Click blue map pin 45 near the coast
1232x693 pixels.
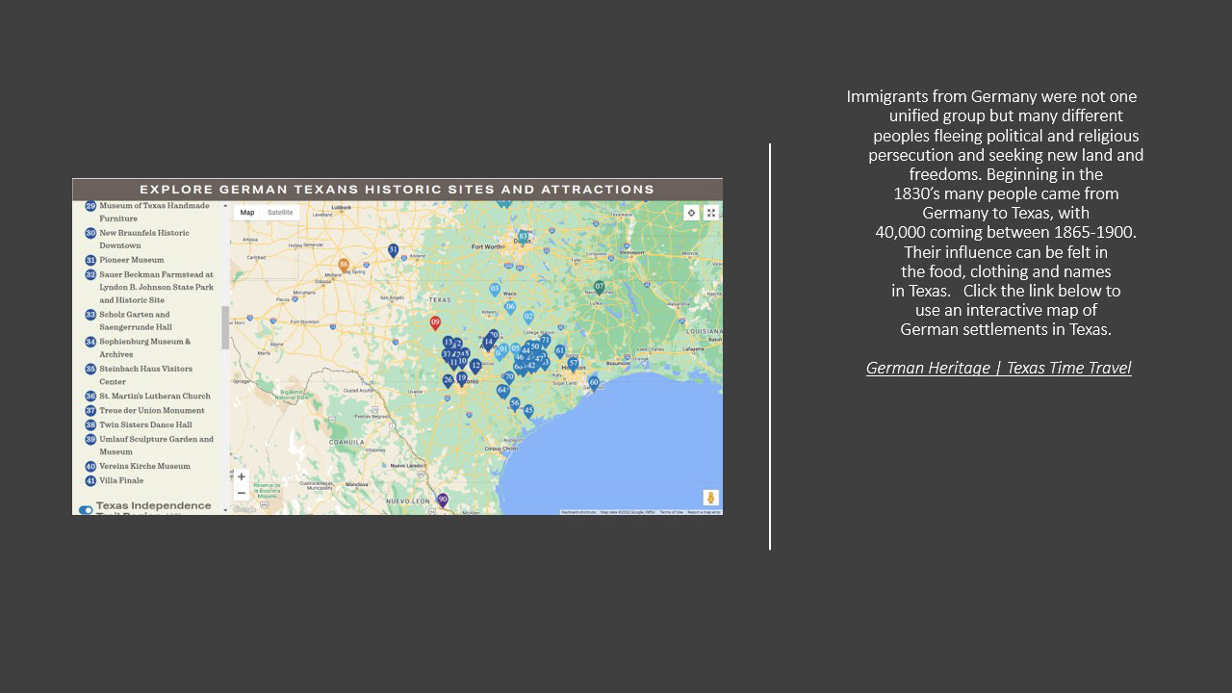pos(528,411)
